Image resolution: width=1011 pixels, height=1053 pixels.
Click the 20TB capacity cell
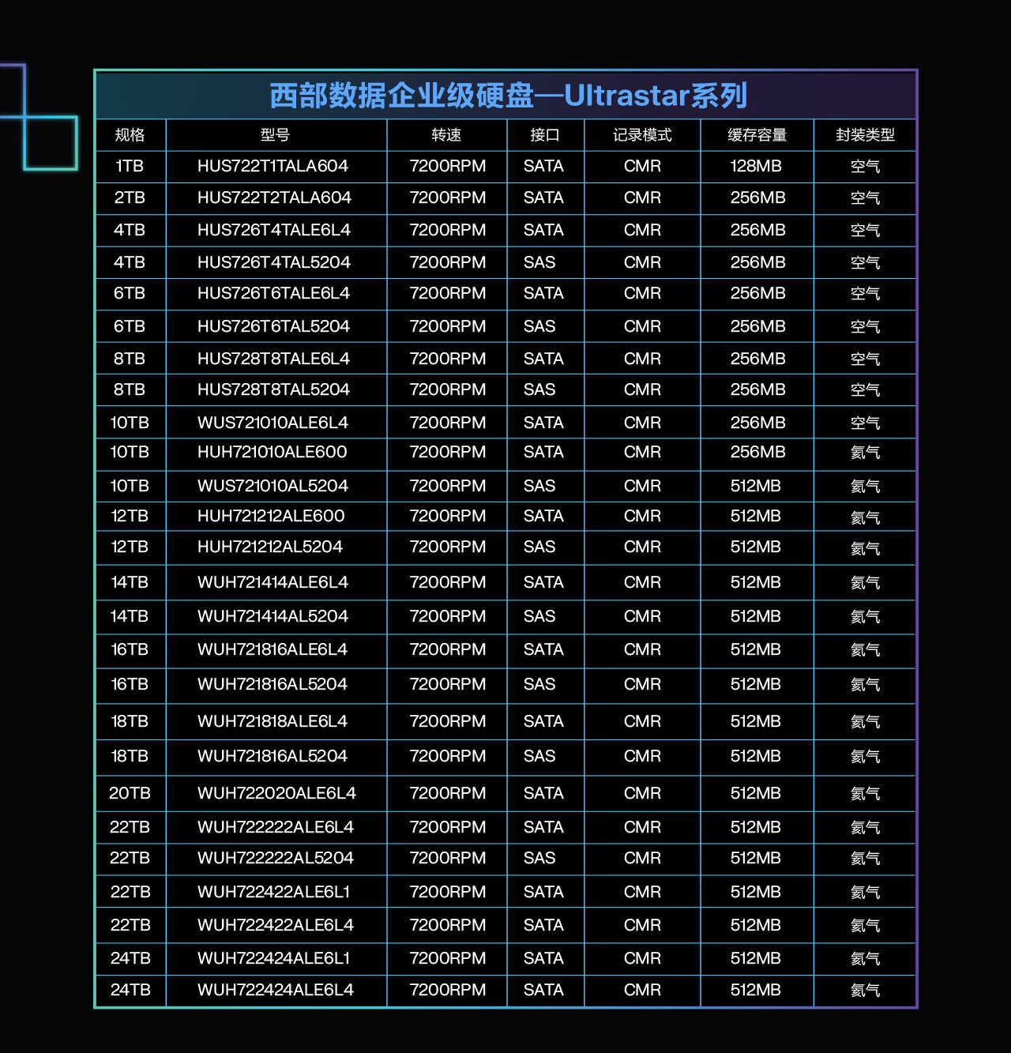[x=130, y=793]
